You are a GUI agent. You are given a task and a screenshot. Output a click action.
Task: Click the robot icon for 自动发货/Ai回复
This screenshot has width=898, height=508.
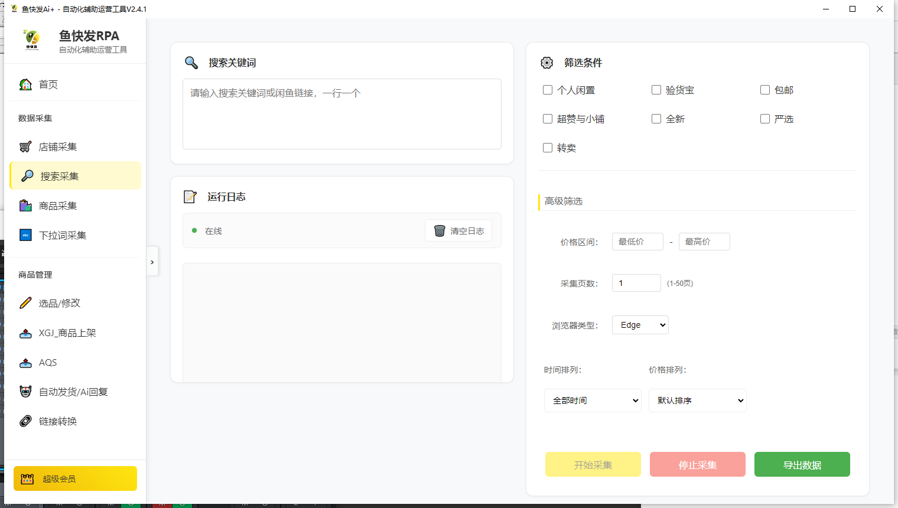click(25, 392)
